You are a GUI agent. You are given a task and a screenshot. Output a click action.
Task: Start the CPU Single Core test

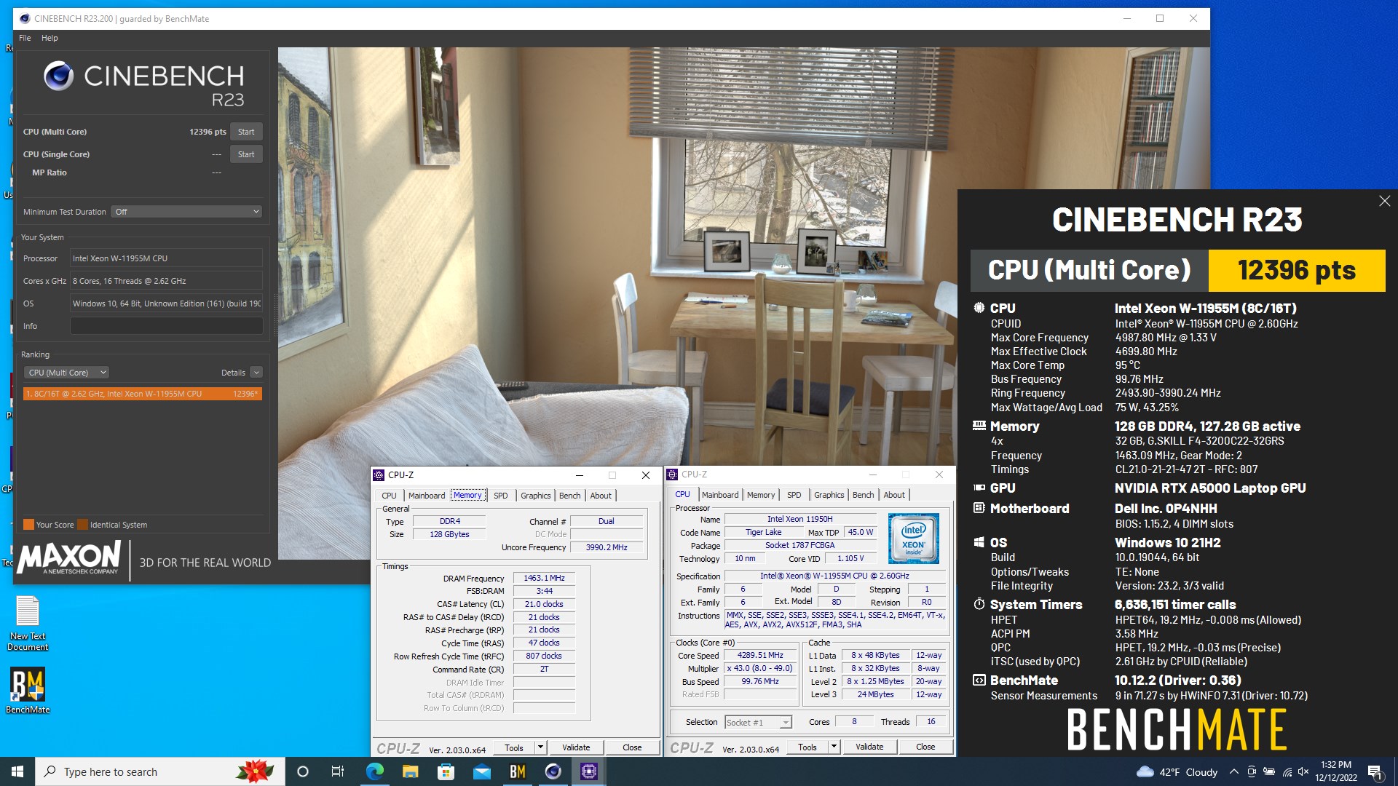[246, 154]
